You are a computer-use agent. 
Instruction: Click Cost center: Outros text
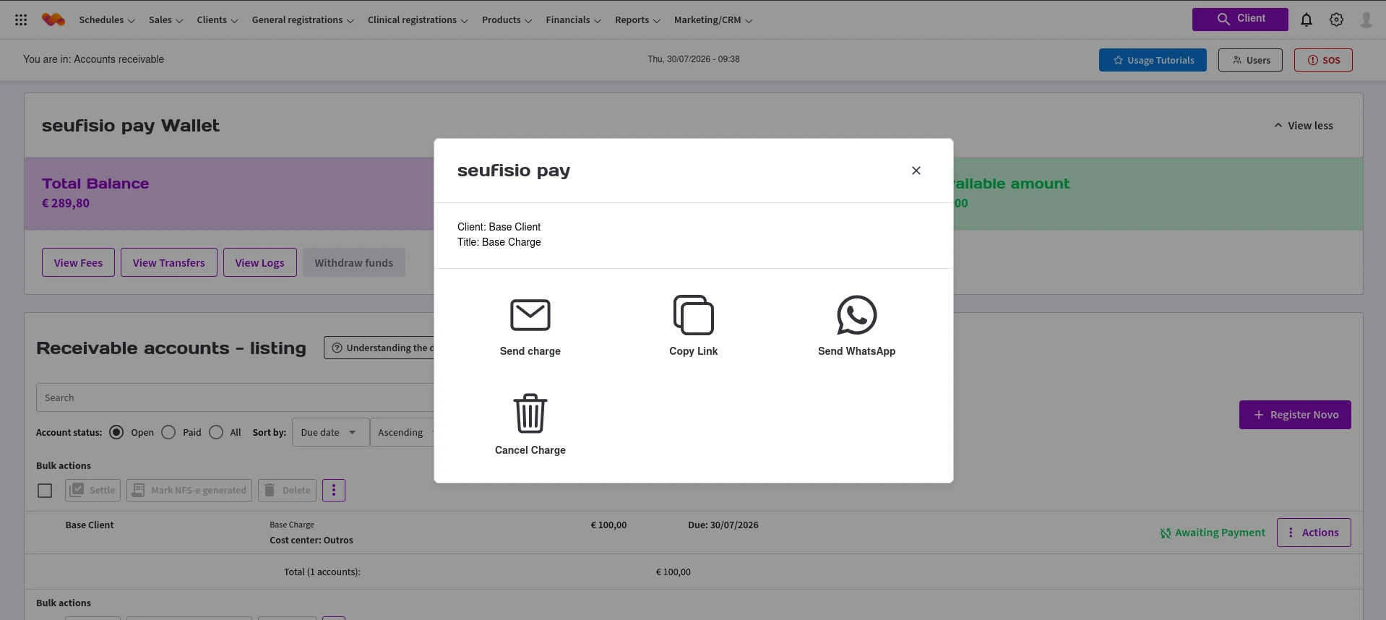pyautogui.click(x=311, y=541)
